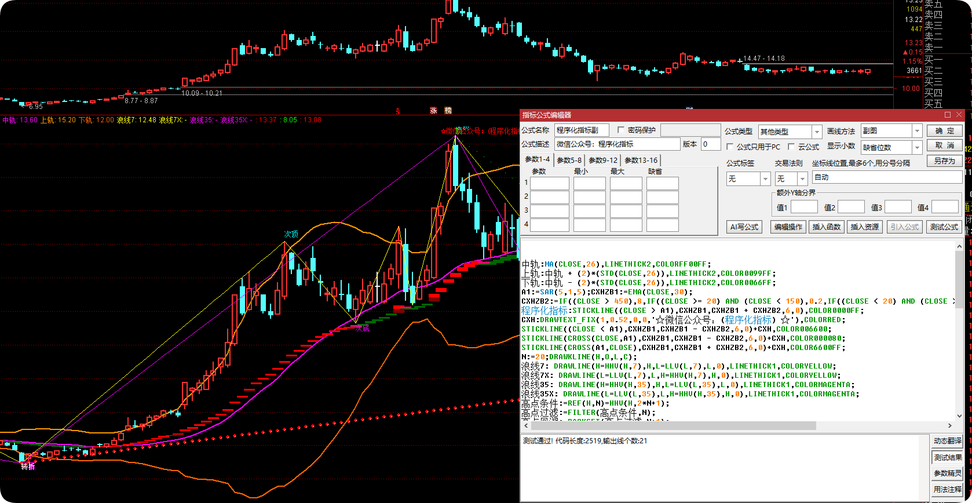The image size is (972, 503).
Task: Switch to the 参数5-8 tab
Action: point(569,161)
